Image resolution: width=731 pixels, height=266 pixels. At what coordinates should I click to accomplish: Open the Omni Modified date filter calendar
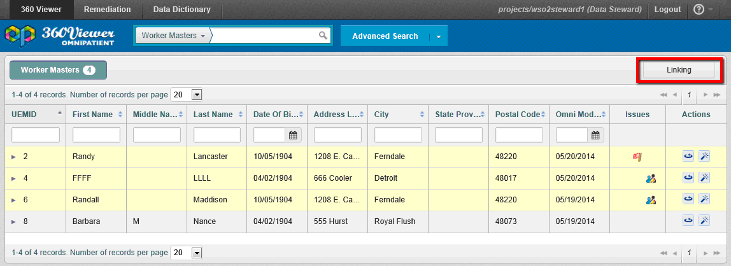pos(595,135)
